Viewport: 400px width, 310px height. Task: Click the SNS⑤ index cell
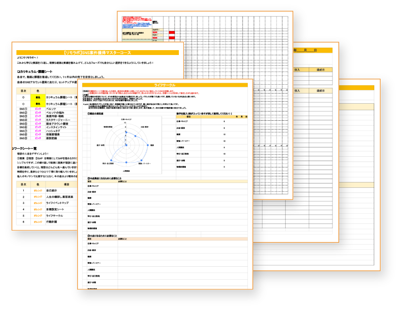tap(23, 124)
